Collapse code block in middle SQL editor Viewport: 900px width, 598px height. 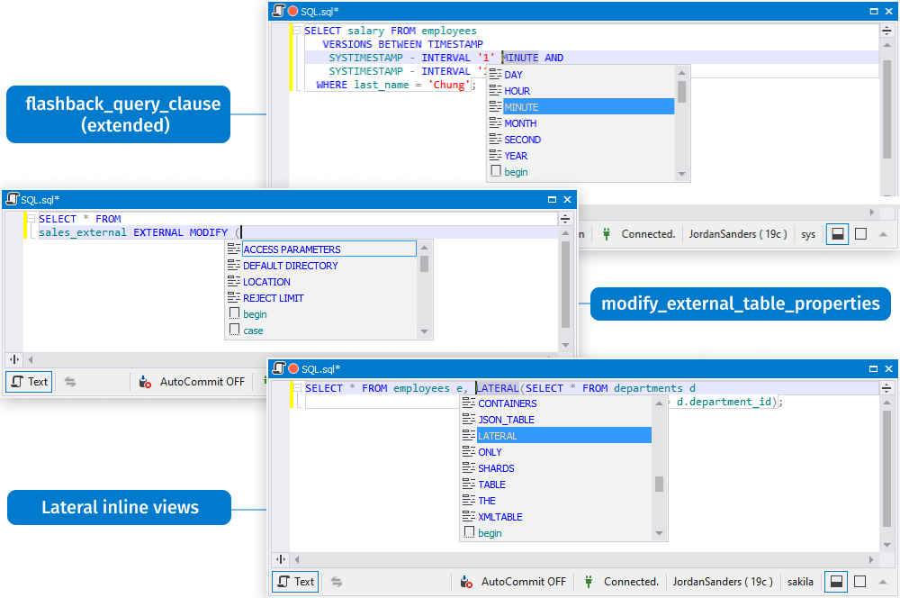31,218
